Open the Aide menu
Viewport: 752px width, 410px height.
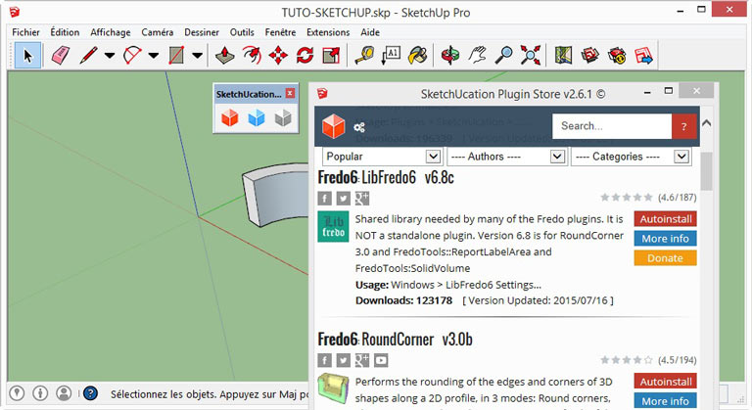[x=370, y=32]
